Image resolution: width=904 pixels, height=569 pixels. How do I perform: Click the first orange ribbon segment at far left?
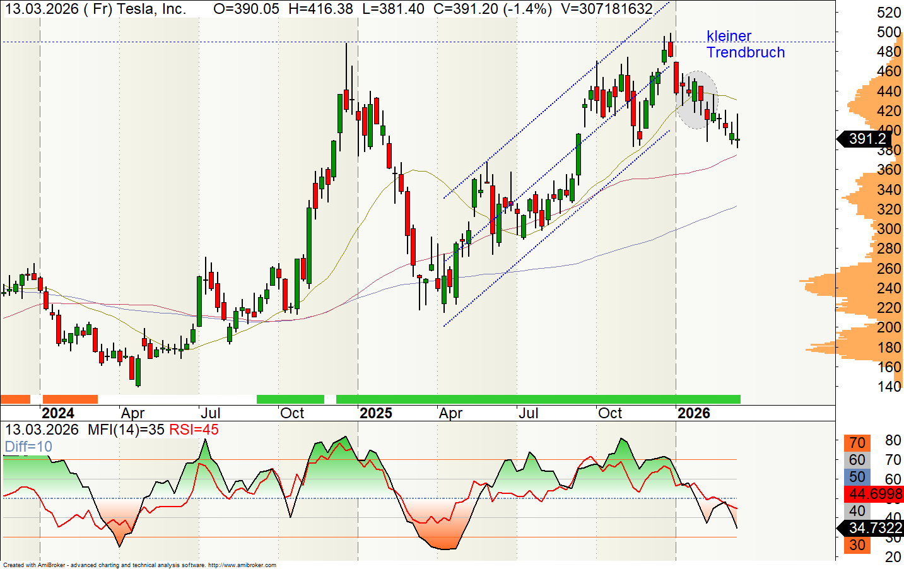15,399
